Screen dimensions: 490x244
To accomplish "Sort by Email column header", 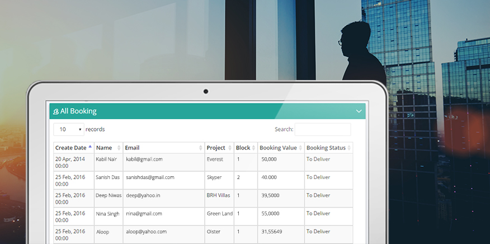I will (164, 148).
